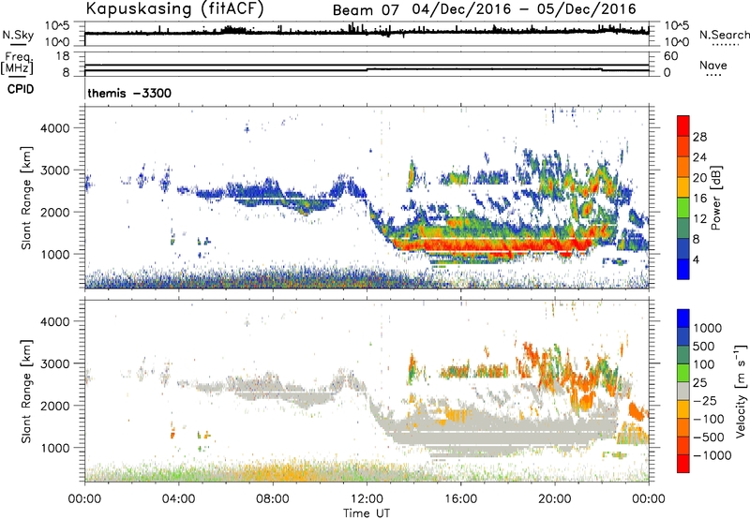Click the 12 tick on power colorbar
Image resolution: width=750 pixels, height=519 pixels.
699,219
